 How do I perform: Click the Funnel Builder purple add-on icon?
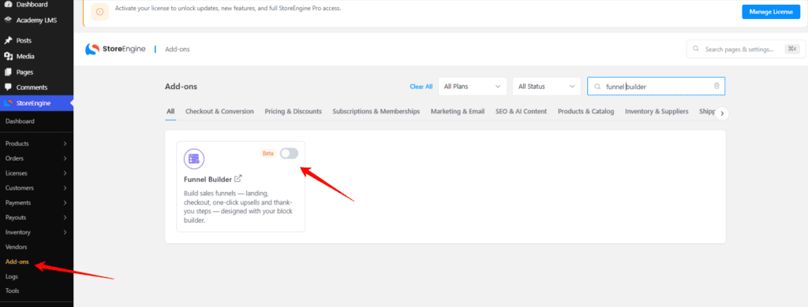[194, 159]
